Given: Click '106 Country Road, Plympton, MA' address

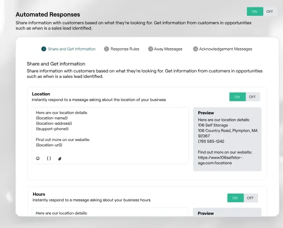Looking at the screenshot, I should point(228,130).
